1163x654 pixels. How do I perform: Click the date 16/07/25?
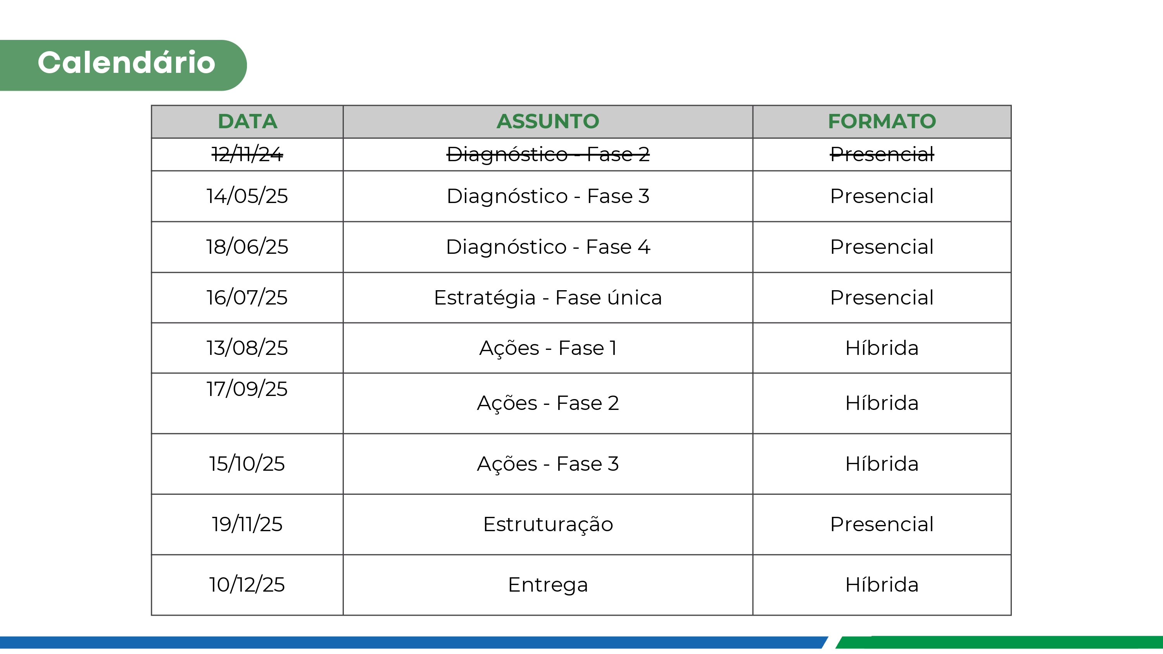[247, 298]
